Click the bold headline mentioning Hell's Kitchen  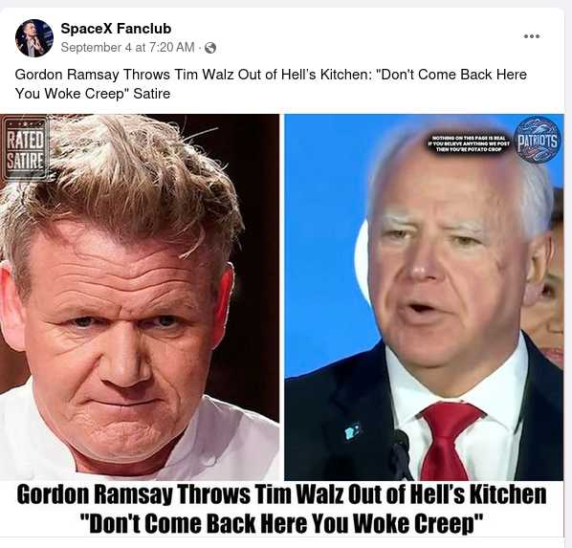pyautogui.click(x=281, y=495)
